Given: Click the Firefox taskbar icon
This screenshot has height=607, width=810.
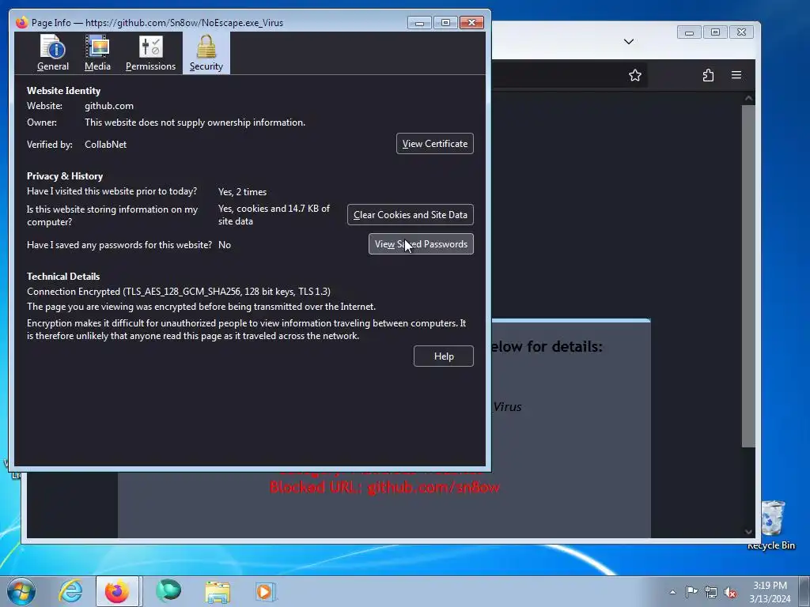Looking at the screenshot, I should click(117, 591).
